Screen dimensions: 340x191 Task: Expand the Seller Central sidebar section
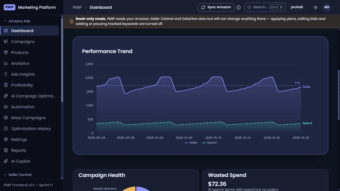tap(18, 175)
